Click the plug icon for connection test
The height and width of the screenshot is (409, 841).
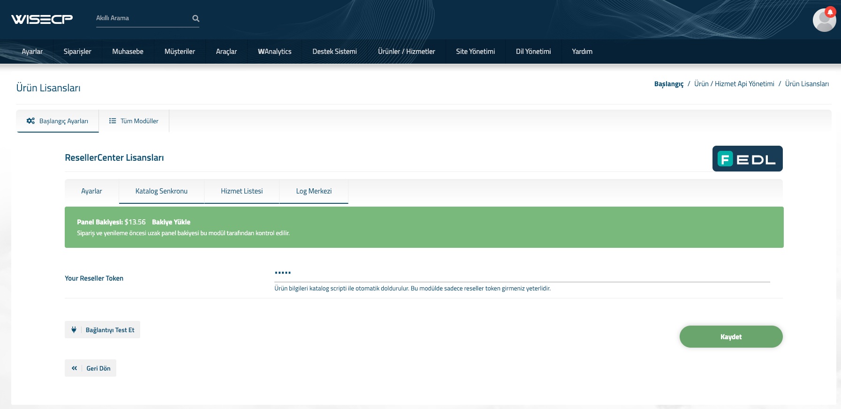(x=74, y=330)
